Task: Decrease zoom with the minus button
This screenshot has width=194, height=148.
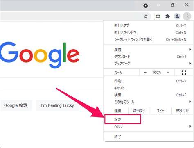Action: tap(145, 73)
